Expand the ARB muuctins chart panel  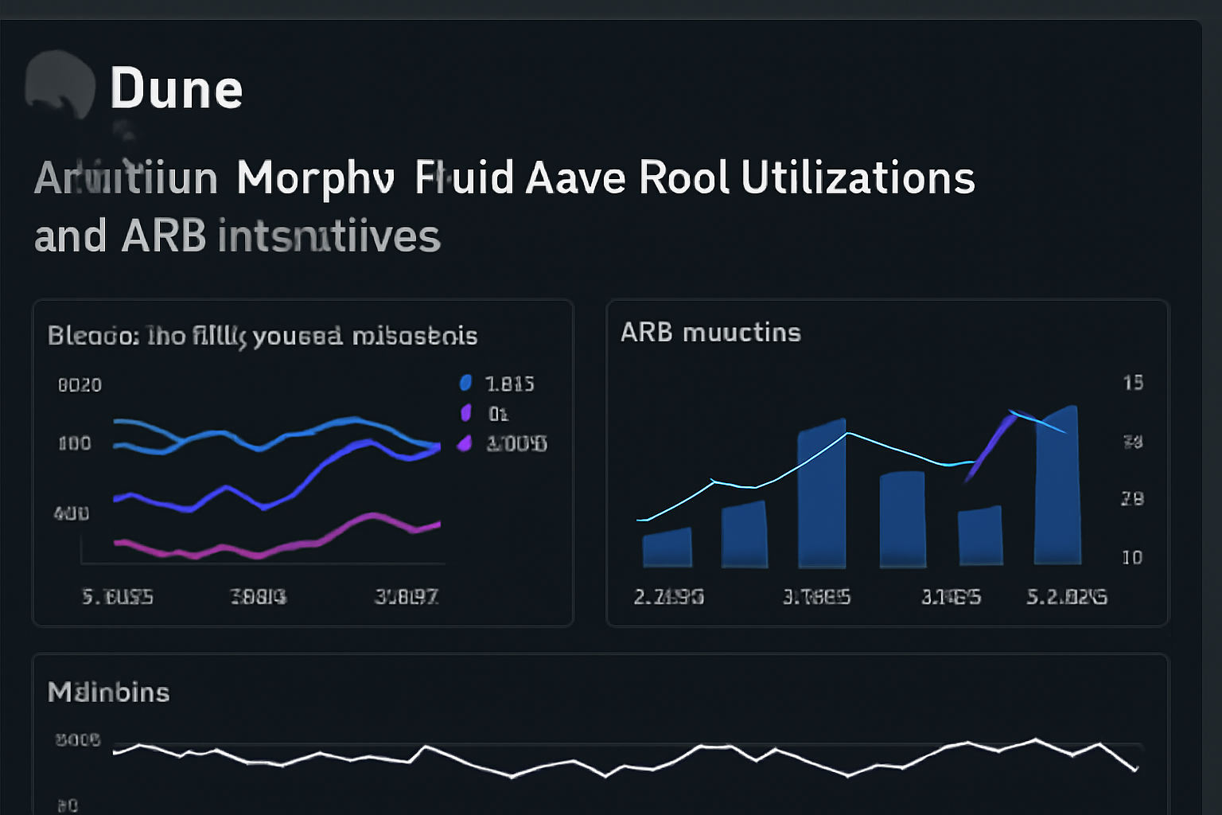click(x=889, y=462)
